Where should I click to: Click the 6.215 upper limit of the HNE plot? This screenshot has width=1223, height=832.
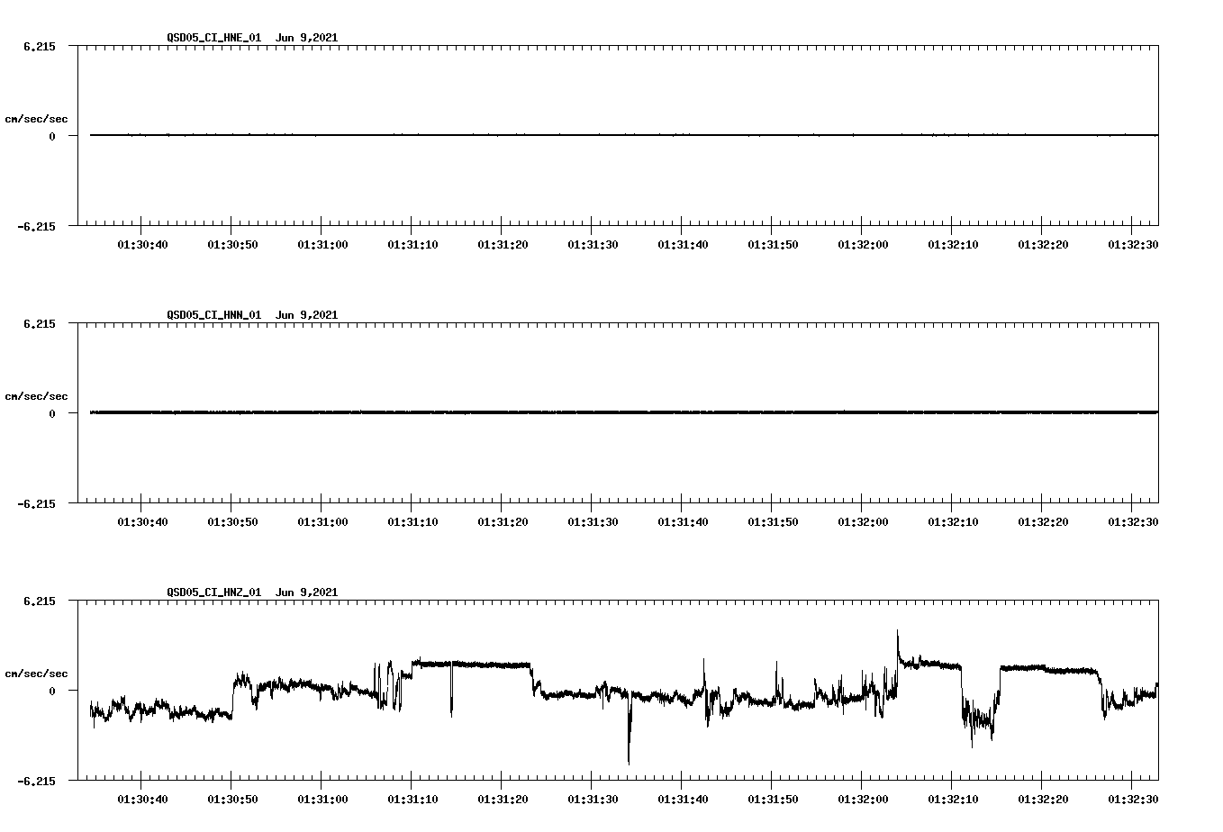click(40, 46)
